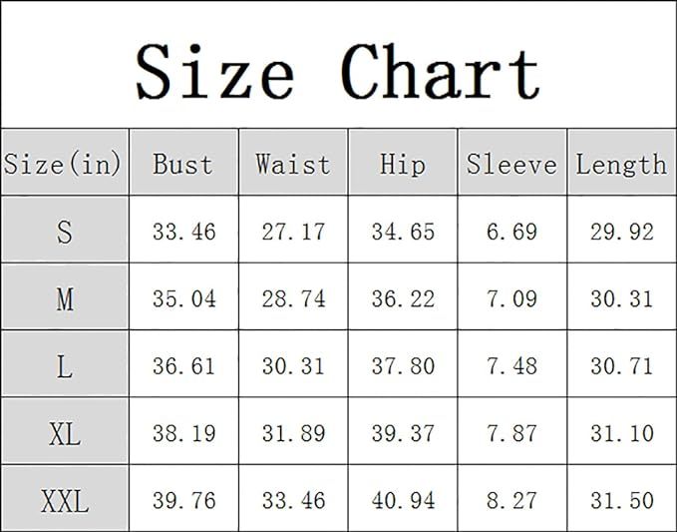
Task: Select hip value 37.80
Action: click(x=403, y=366)
